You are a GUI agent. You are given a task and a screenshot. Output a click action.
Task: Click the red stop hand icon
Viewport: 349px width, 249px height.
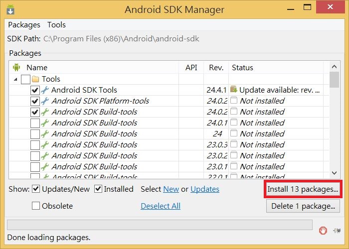point(323,231)
